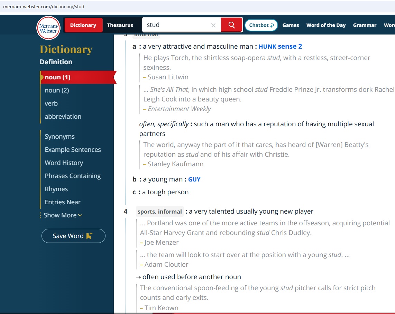Click 'Adam Cloutier' attribution

pyautogui.click(x=166, y=264)
